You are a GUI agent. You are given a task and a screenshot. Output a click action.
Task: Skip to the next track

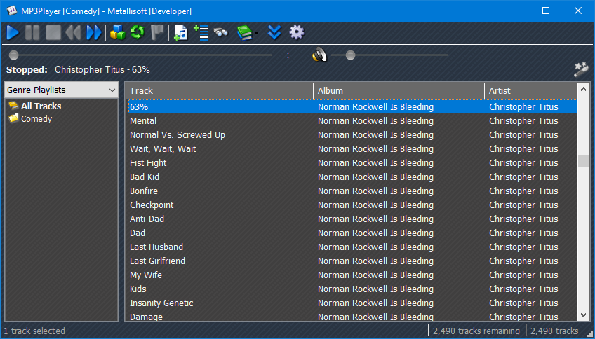tap(93, 32)
